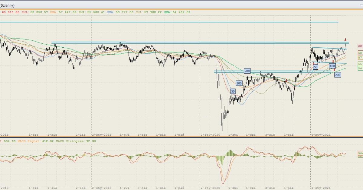Click the green 54 price tag on right axis
The width and height of the screenshot is (363, 190).
[x=360, y=68]
